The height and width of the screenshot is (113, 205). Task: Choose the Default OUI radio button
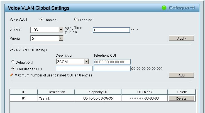[x=13, y=62]
